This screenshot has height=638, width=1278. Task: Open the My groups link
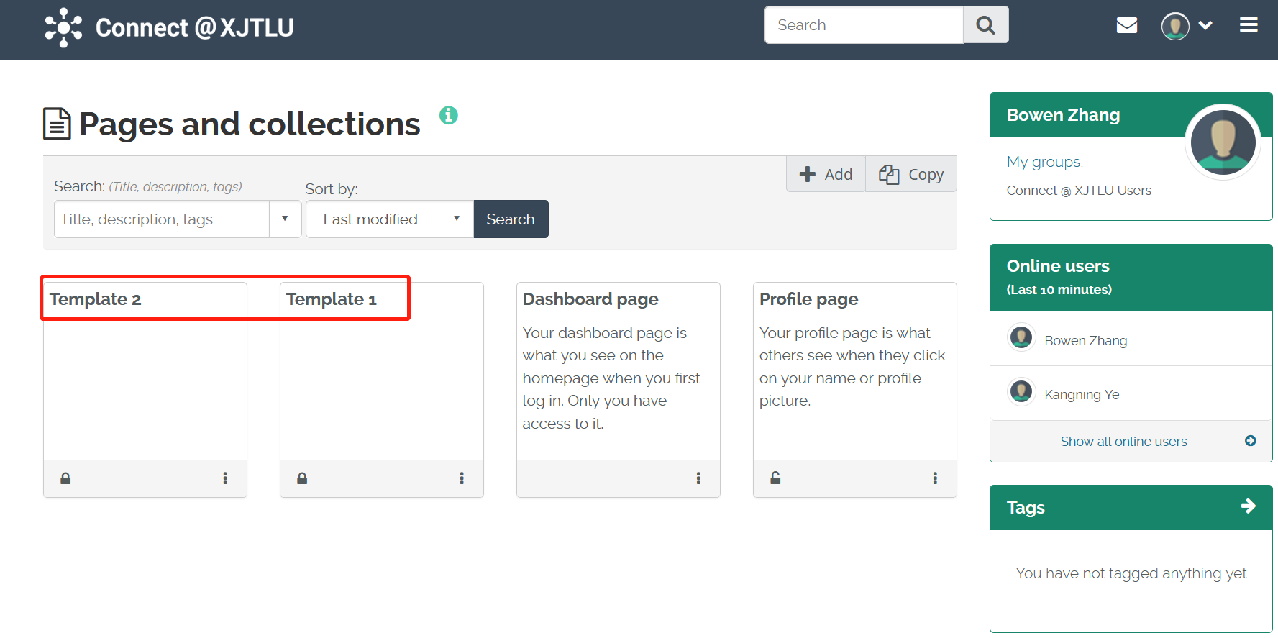(x=1044, y=162)
